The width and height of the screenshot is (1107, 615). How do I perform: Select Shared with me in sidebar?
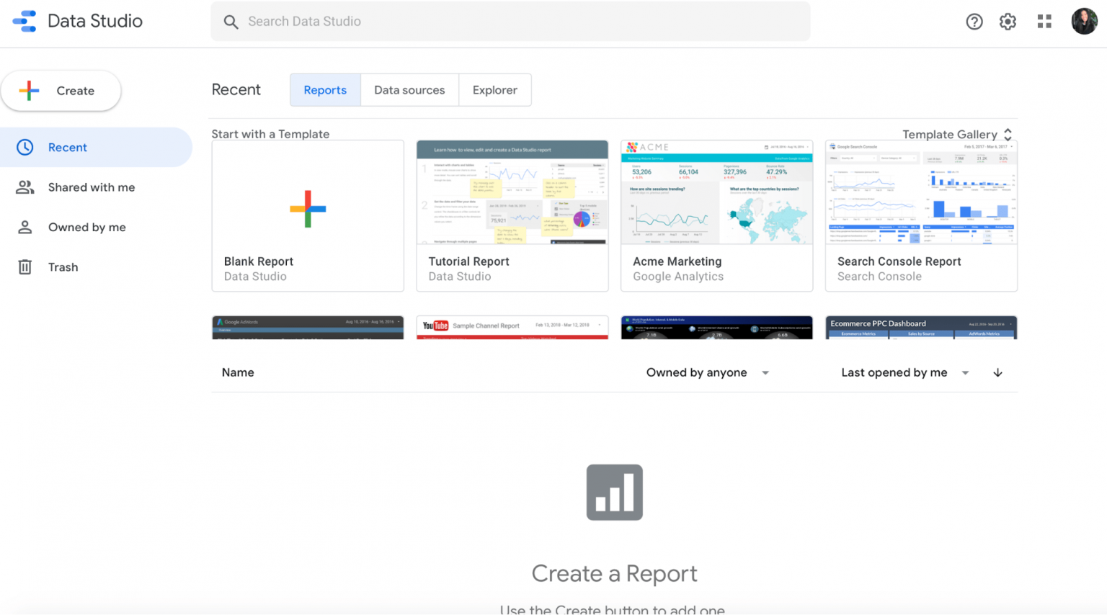tap(92, 187)
